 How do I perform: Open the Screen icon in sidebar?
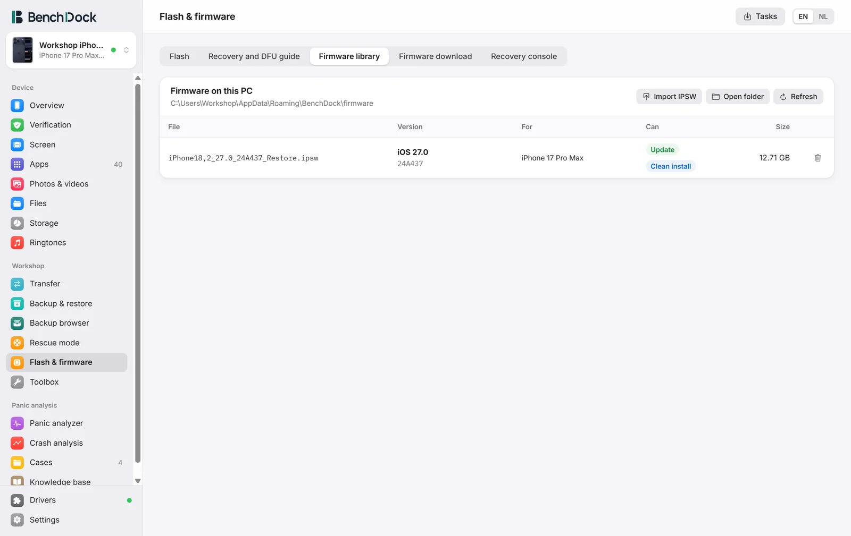pyautogui.click(x=17, y=144)
